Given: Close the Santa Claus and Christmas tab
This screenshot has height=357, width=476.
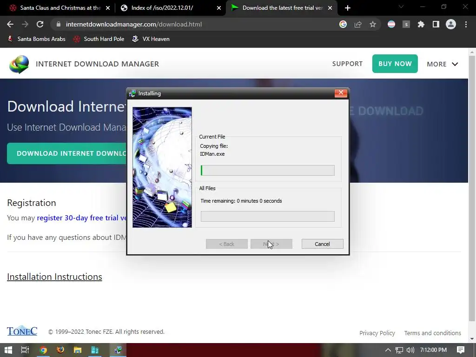Looking at the screenshot, I should click(108, 8).
